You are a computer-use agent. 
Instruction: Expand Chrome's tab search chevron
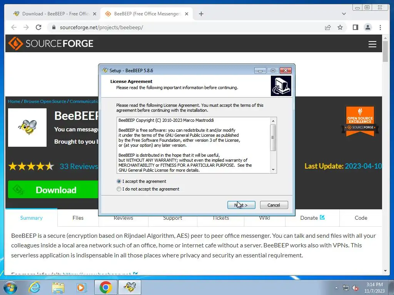point(344,14)
